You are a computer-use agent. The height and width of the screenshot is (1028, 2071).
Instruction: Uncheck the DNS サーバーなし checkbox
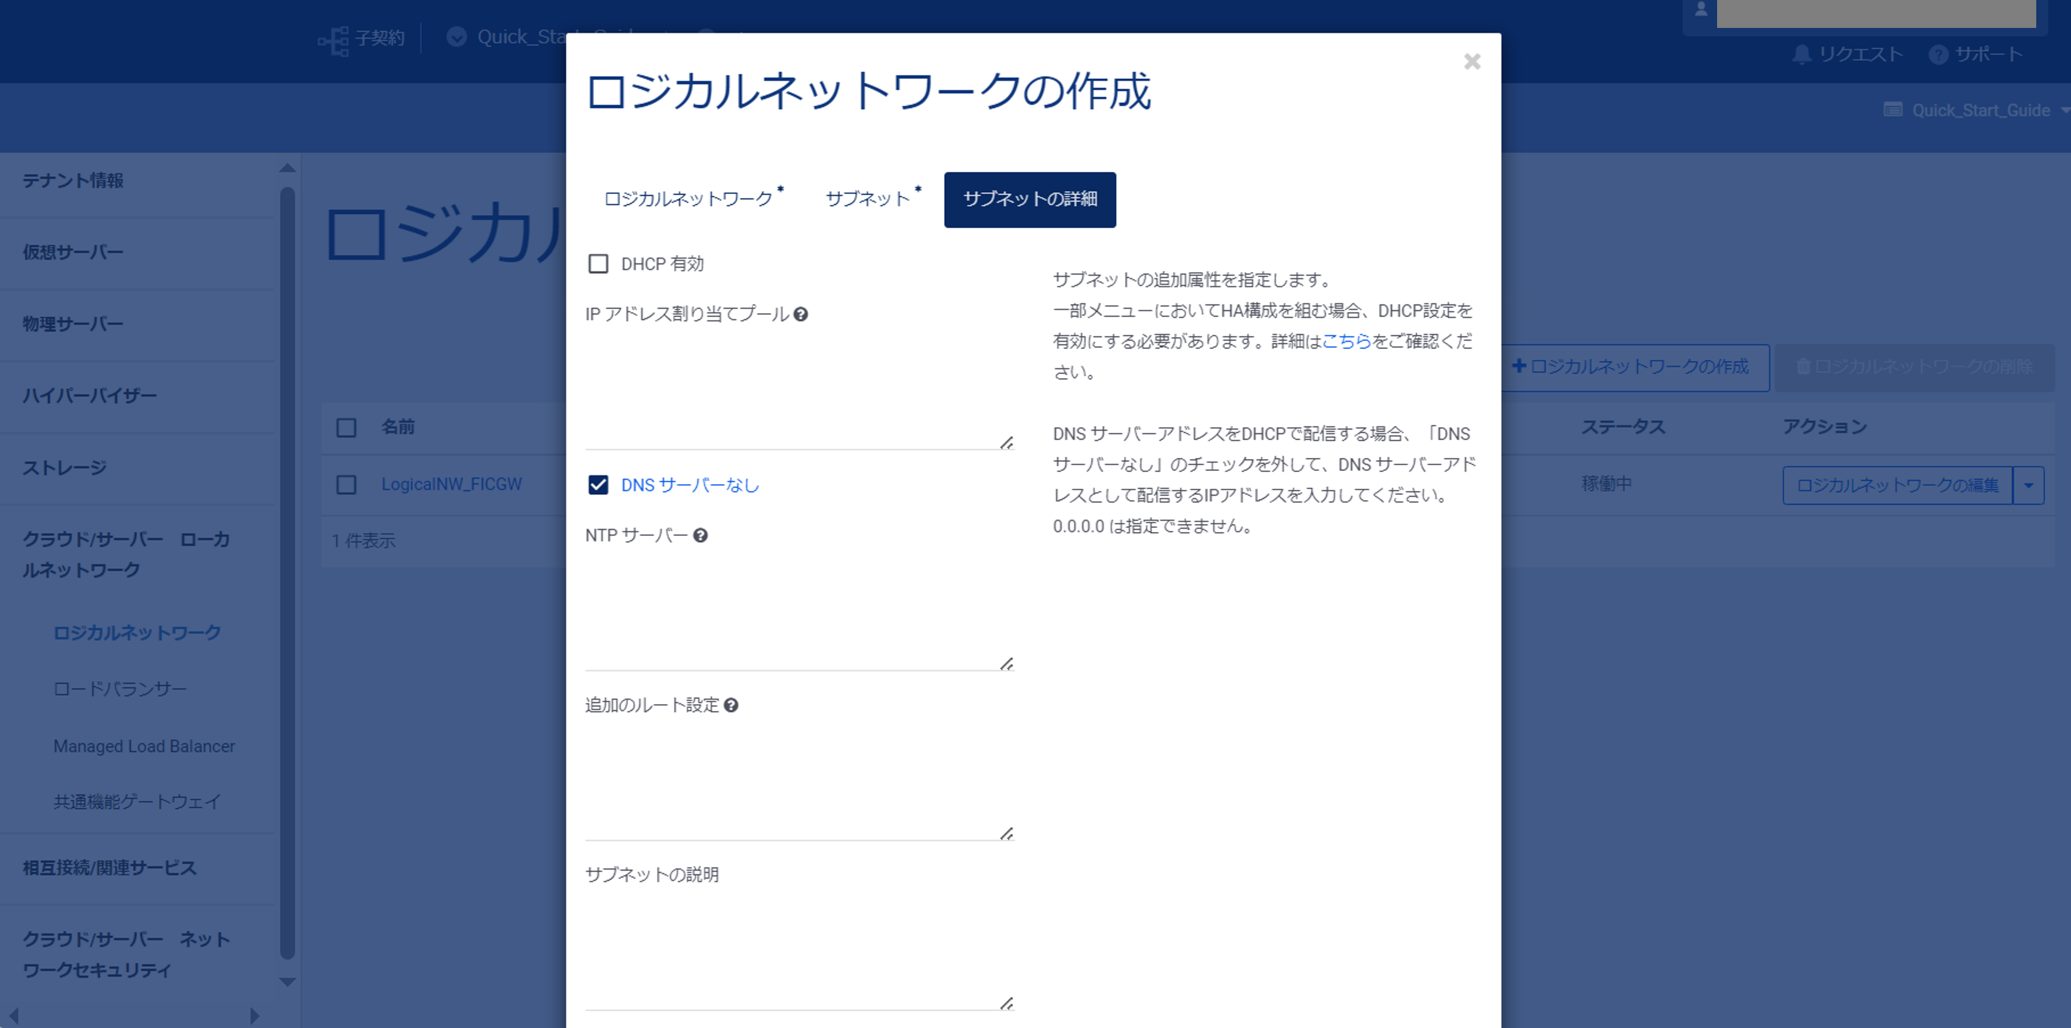click(x=598, y=484)
